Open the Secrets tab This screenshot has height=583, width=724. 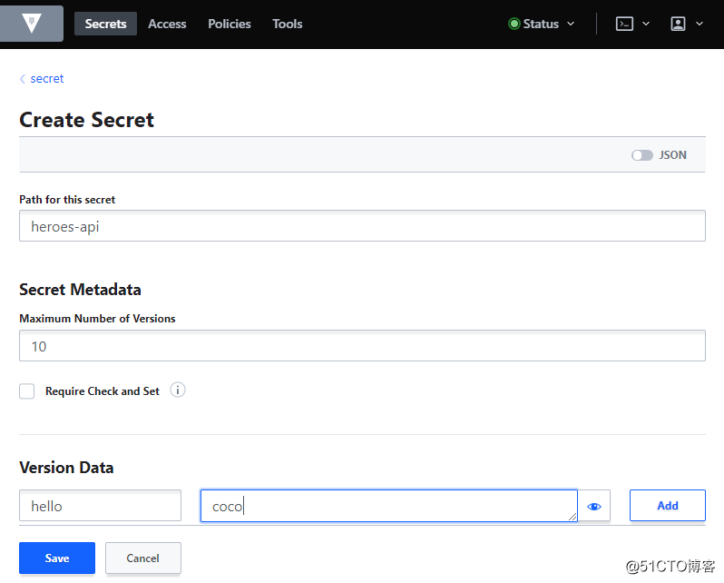pos(105,24)
